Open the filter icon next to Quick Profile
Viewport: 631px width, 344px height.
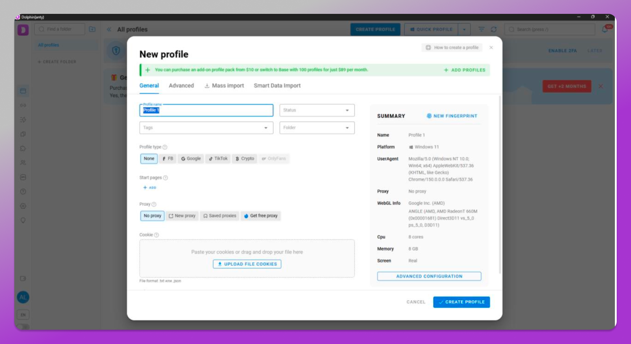click(481, 29)
